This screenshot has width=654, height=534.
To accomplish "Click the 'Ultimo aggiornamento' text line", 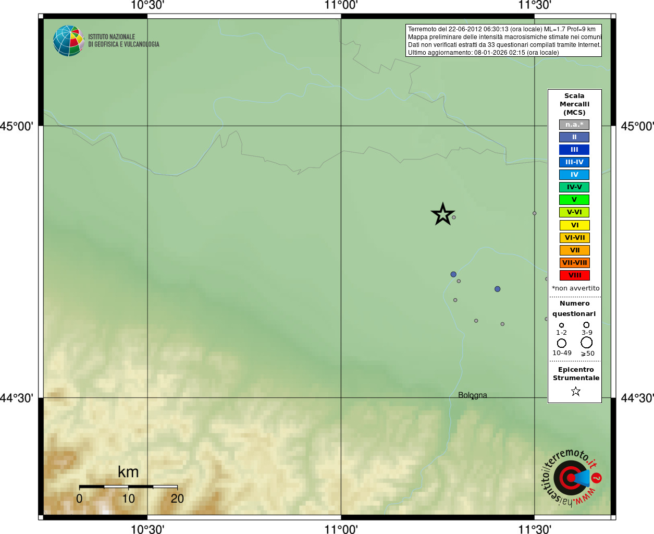I will click(x=484, y=53).
